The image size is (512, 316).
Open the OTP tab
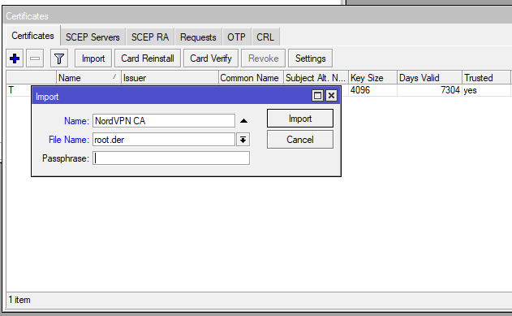(x=236, y=37)
